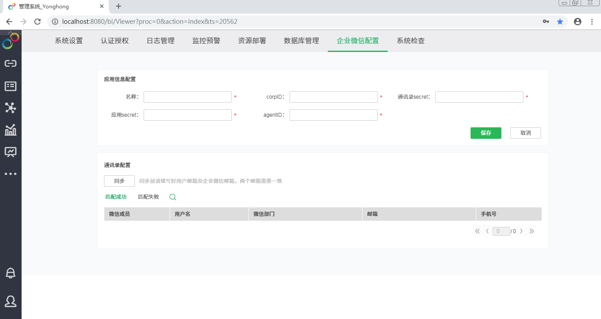Screen dimensions: 601x319
Task: Bookmark this page with the star icon
Action: point(560,22)
